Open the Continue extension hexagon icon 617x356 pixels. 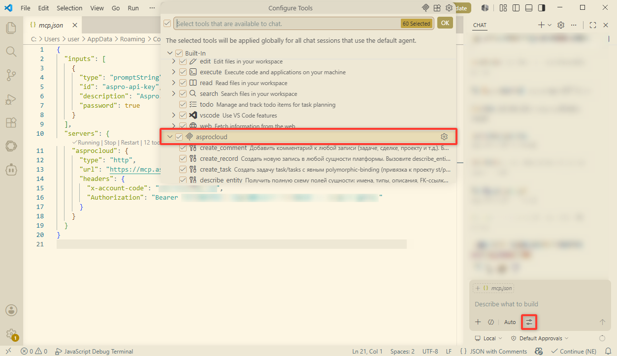[11, 146]
